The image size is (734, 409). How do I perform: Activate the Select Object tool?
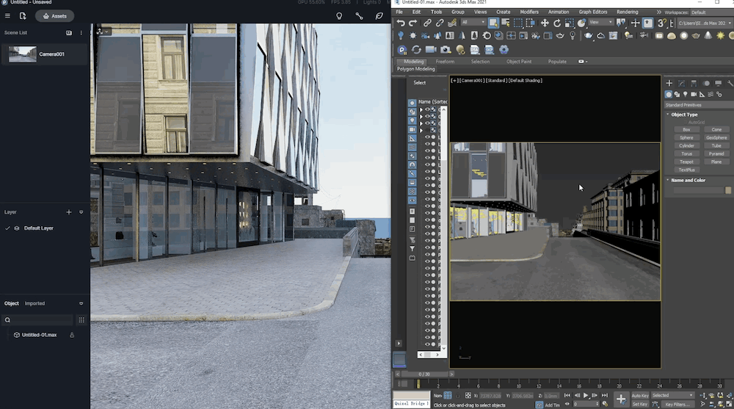point(493,23)
